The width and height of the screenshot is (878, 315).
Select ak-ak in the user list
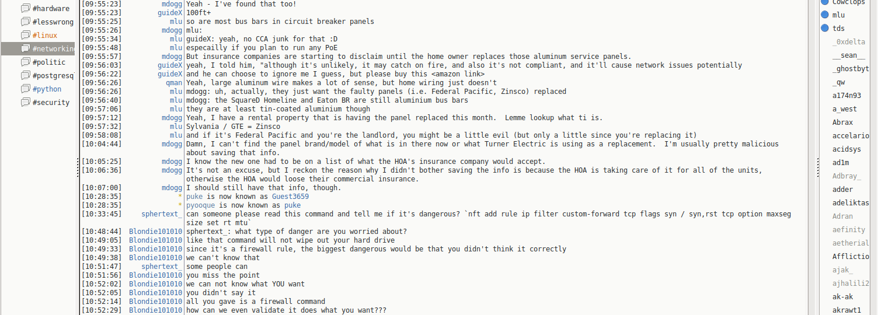[x=842, y=297]
